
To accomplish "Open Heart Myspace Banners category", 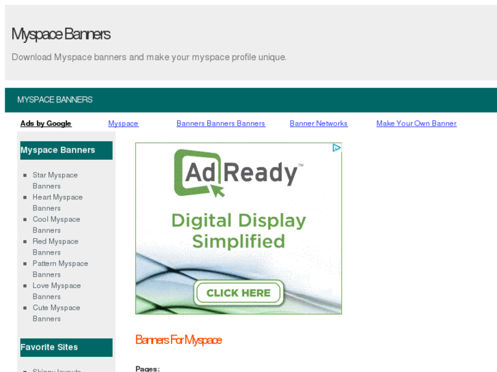I will (x=57, y=203).
